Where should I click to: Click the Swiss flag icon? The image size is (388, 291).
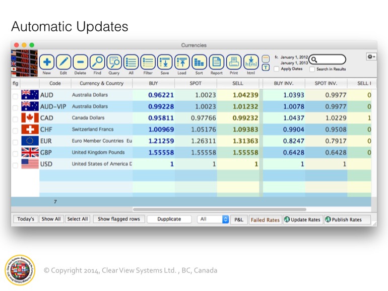click(x=30, y=129)
